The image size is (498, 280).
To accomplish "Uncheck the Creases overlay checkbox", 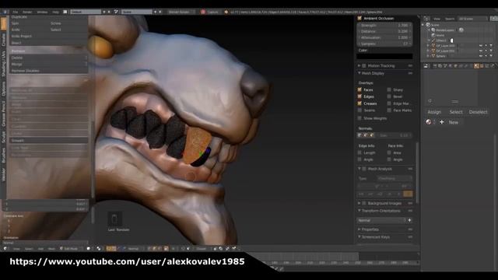I will click(359, 103).
